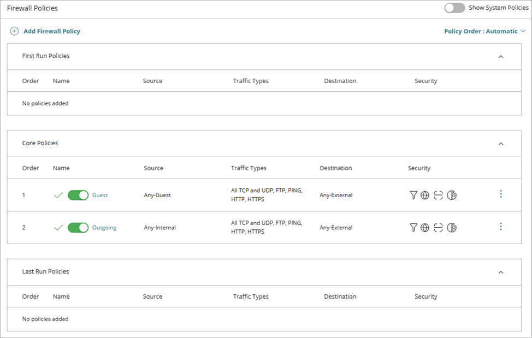This screenshot has height=338, width=532.
Task: Open the globe icon on the Outgoing policy
Action: click(x=425, y=228)
